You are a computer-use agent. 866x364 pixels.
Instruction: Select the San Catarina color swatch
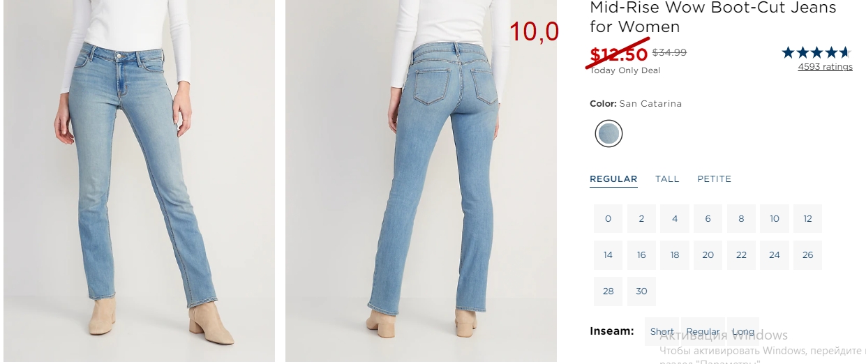coord(609,133)
